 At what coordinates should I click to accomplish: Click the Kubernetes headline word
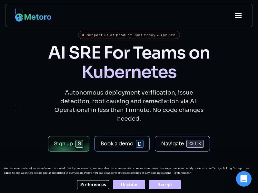[x=129, y=72]
